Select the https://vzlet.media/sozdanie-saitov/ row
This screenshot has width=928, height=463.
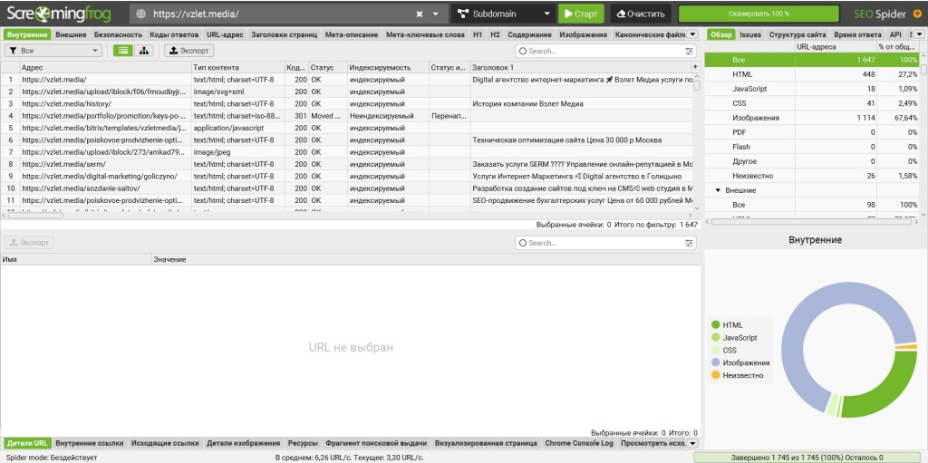(346, 188)
